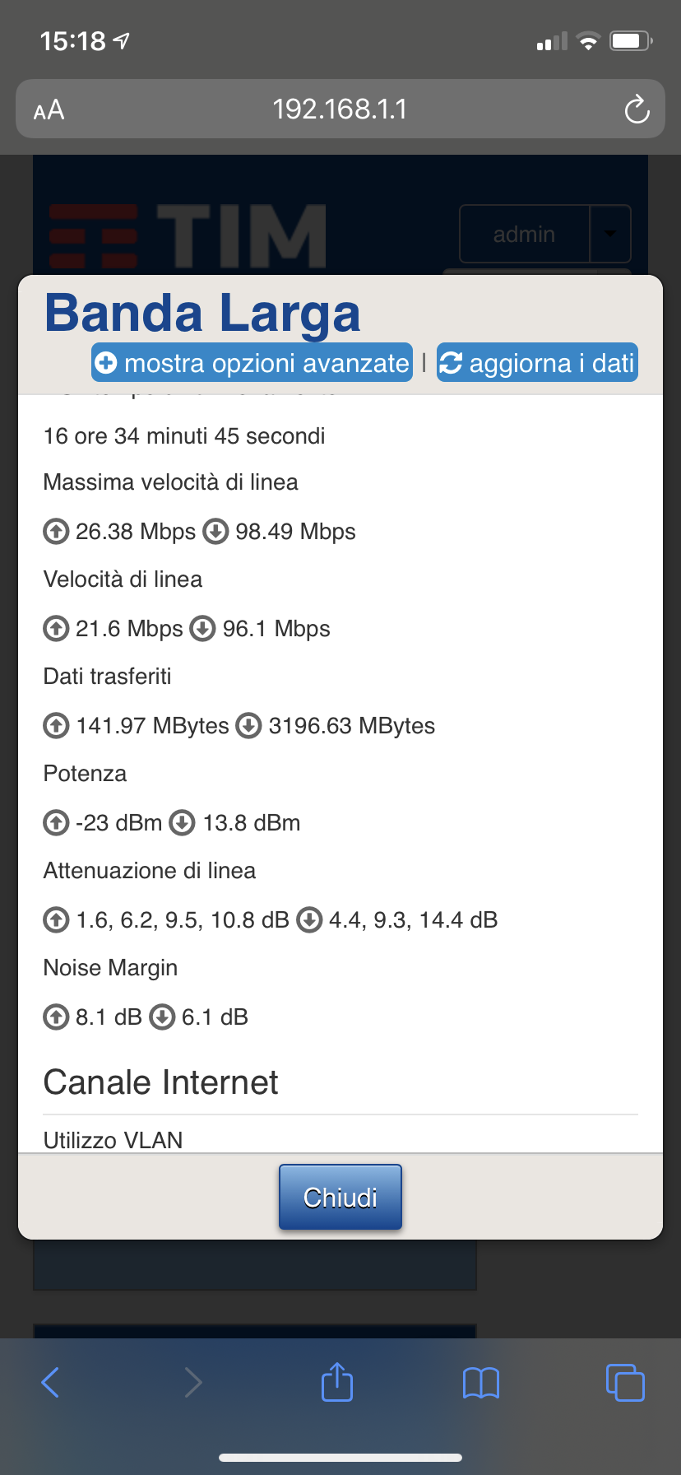Close the dialog with Chiudi button

(x=340, y=1197)
